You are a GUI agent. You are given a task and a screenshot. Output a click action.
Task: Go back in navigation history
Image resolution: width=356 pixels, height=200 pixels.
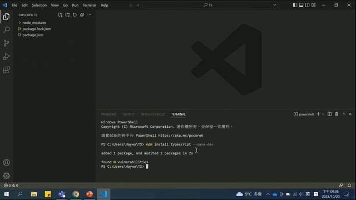(131, 5)
